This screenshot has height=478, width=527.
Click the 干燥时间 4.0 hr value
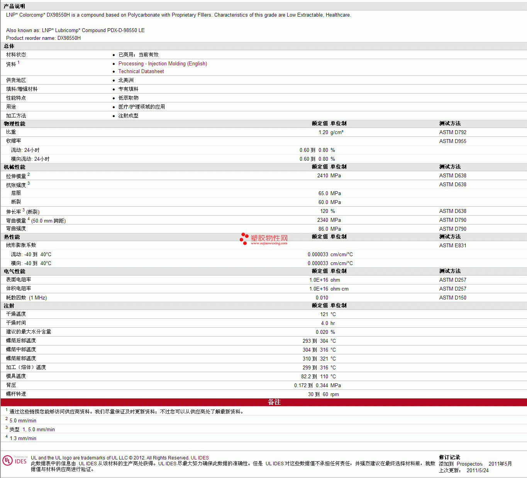(x=328, y=323)
